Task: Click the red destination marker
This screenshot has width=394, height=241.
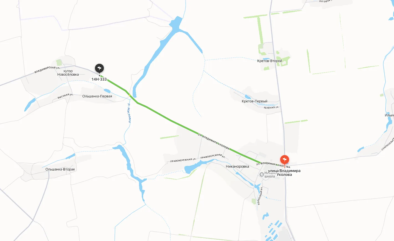Action: click(285, 160)
